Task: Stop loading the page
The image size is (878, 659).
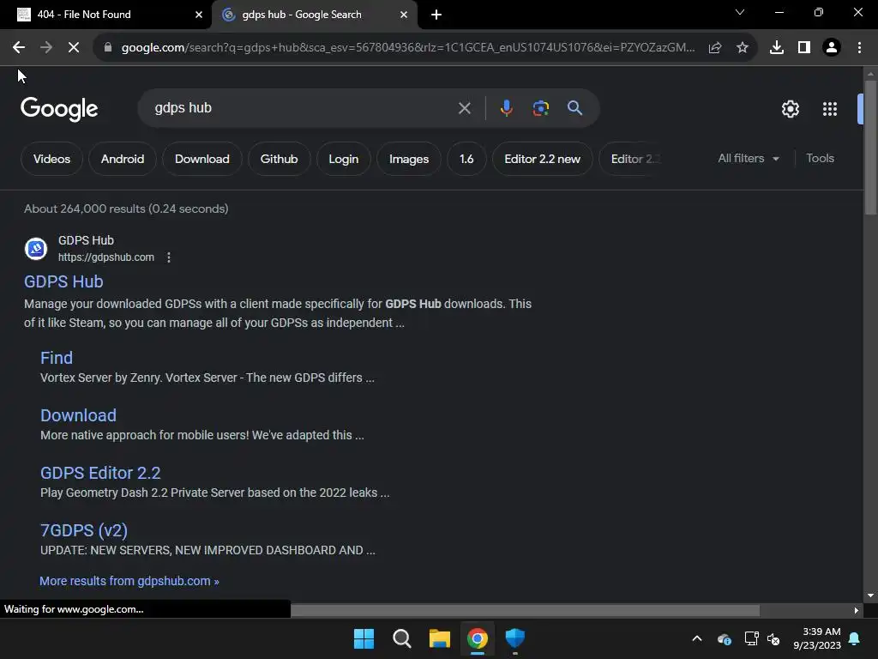Action: click(x=74, y=48)
